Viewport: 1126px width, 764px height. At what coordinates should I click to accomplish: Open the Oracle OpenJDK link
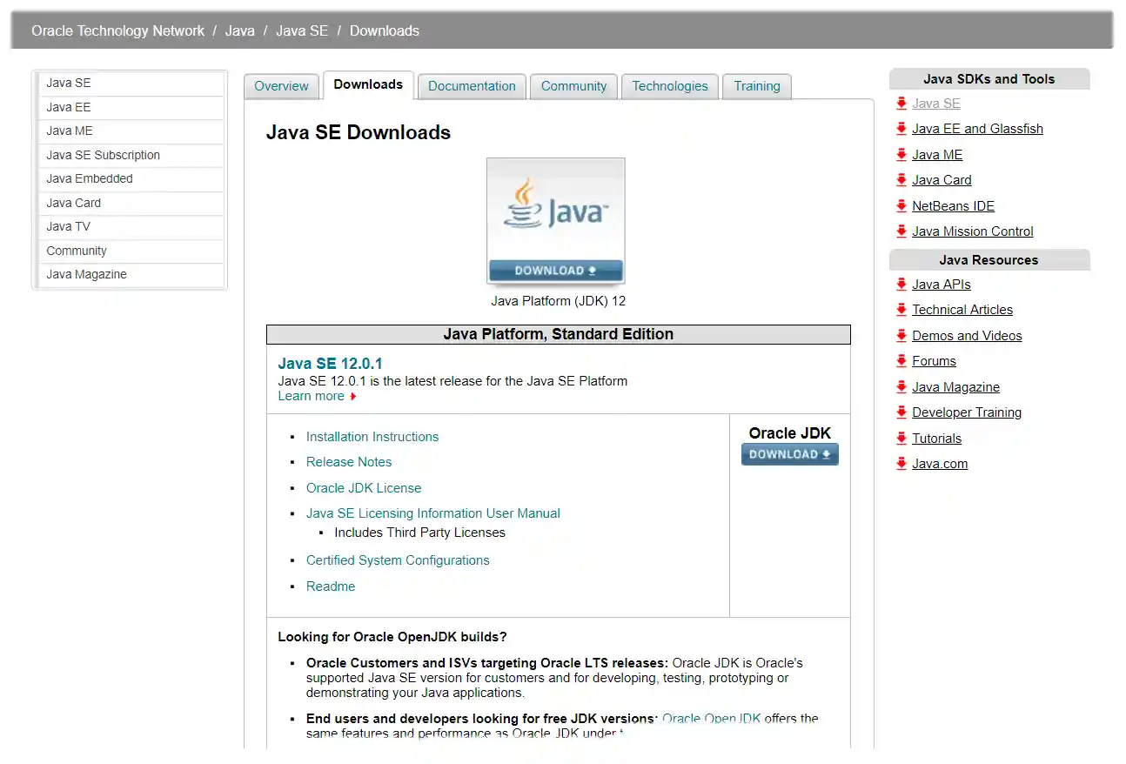point(709,718)
